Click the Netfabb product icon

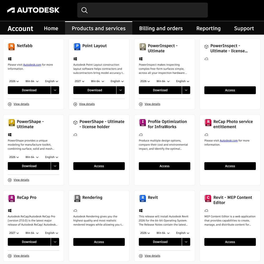click(11, 47)
